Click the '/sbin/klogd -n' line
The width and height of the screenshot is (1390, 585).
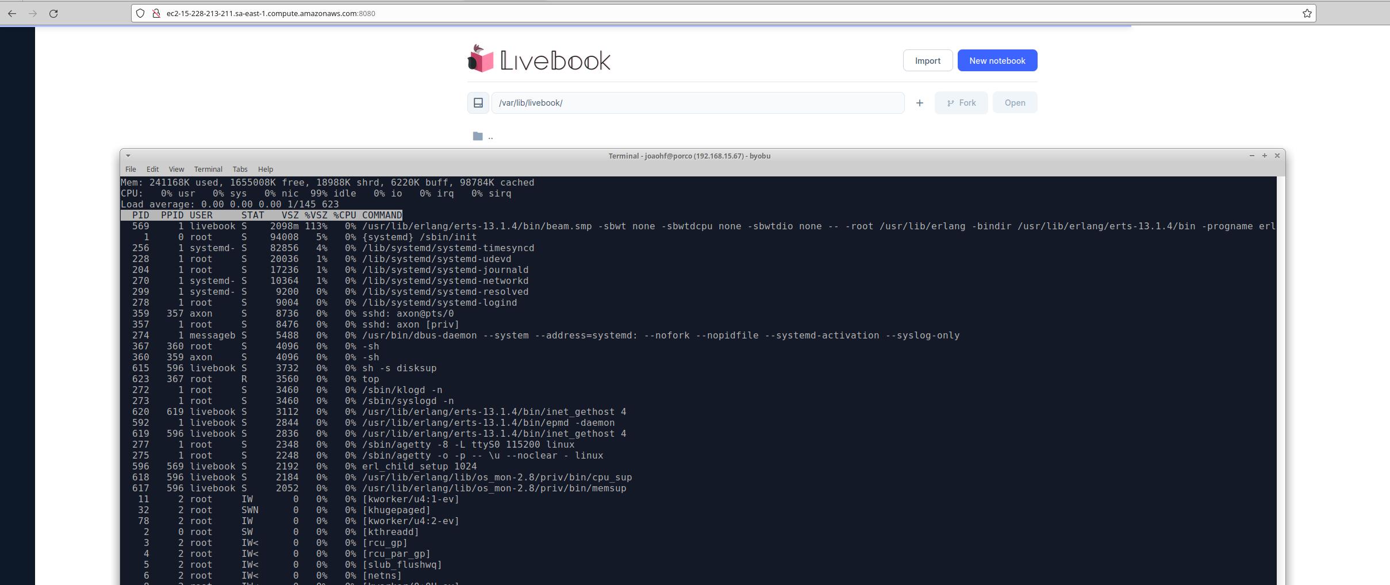(x=281, y=390)
